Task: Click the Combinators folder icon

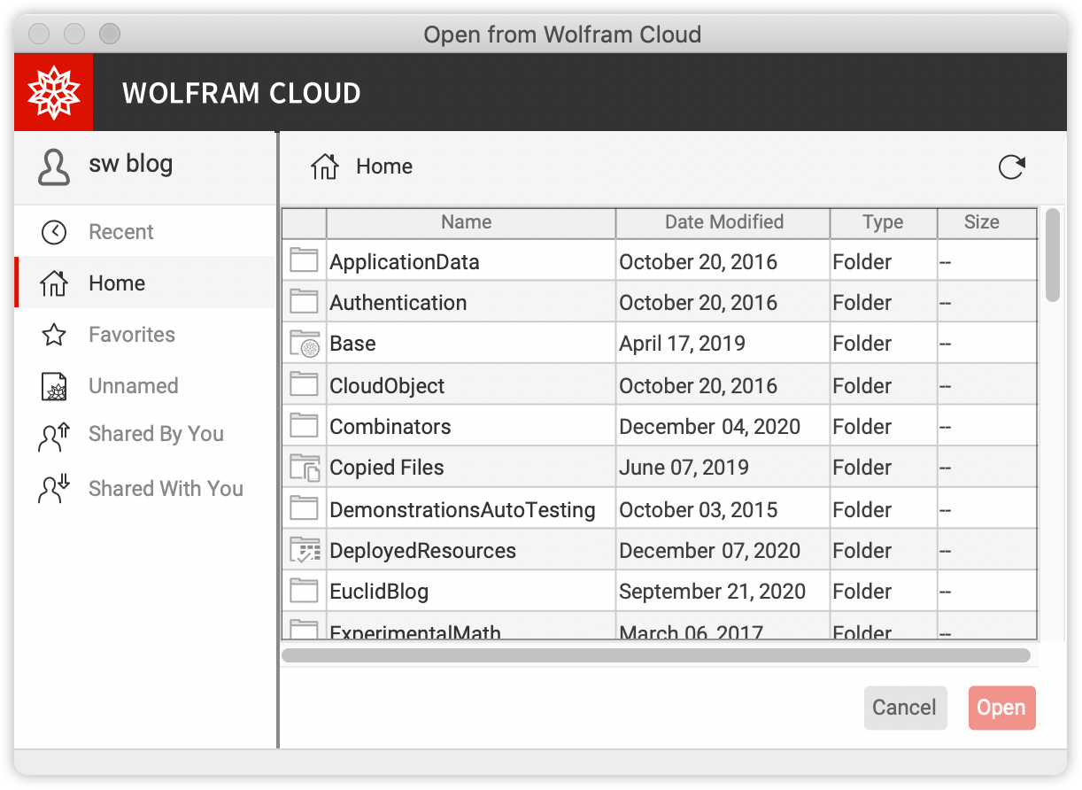Action: pyautogui.click(x=304, y=425)
